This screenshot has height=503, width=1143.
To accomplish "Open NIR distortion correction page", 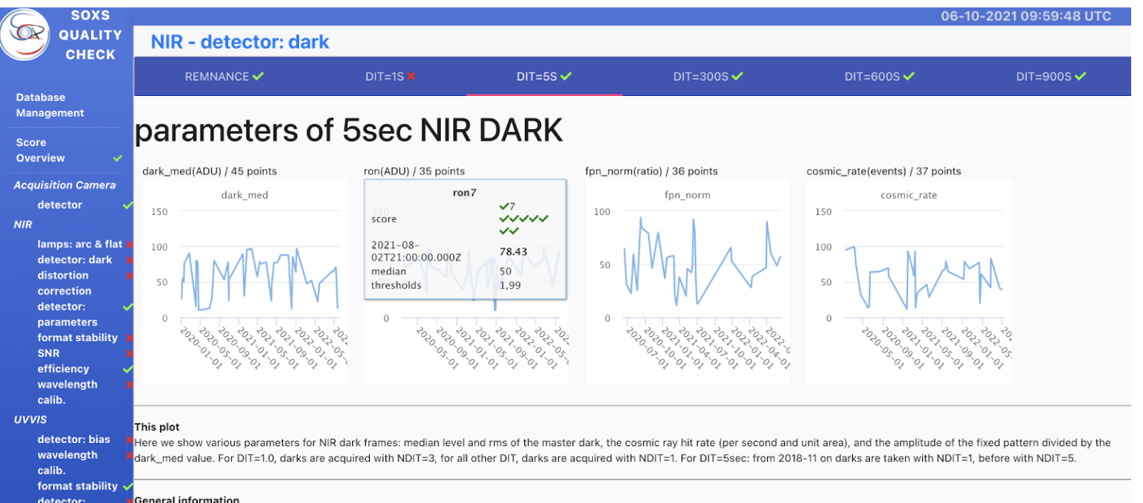I will pos(64,283).
